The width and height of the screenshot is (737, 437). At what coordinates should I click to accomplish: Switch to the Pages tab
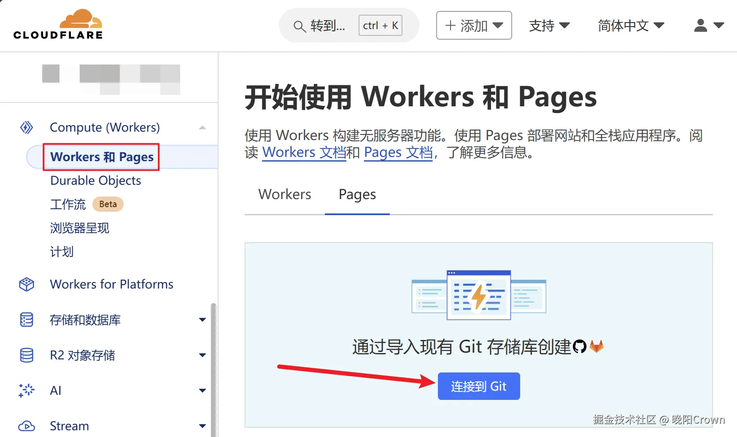point(357,194)
